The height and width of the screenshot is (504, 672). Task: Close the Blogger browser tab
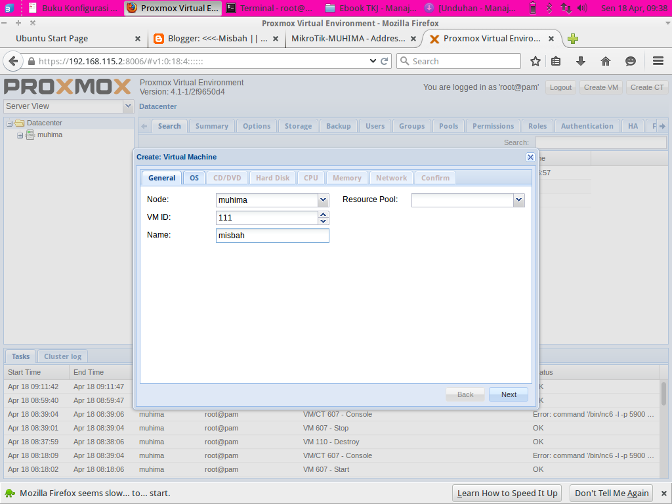276,39
